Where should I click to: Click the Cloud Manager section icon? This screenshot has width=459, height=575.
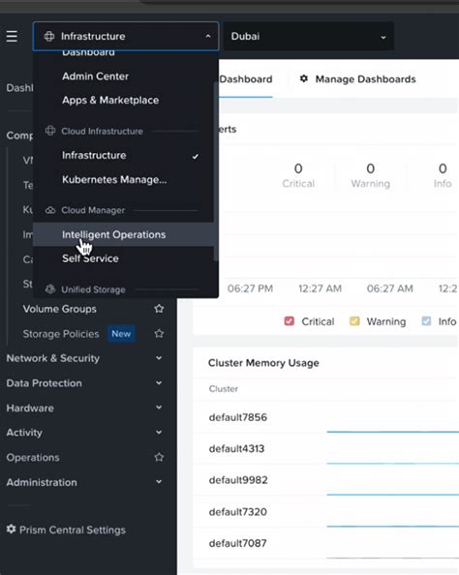[x=50, y=210]
